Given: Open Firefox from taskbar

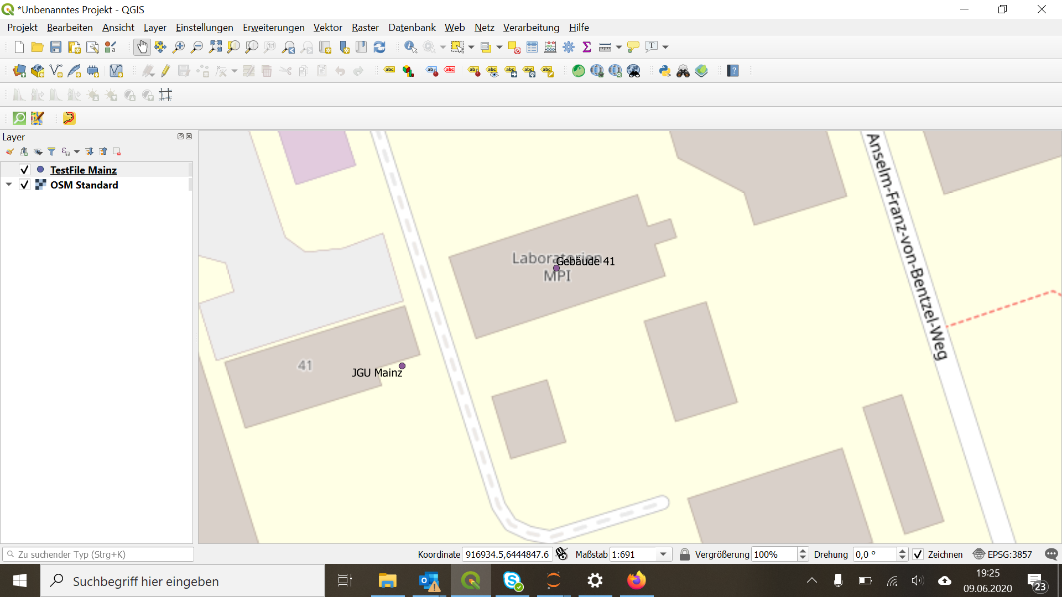Looking at the screenshot, I should [x=636, y=580].
